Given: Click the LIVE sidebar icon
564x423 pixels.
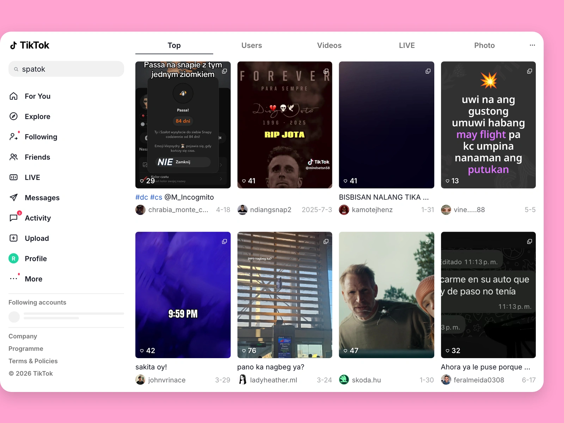Looking at the screenshot, I should click(13, 177).
